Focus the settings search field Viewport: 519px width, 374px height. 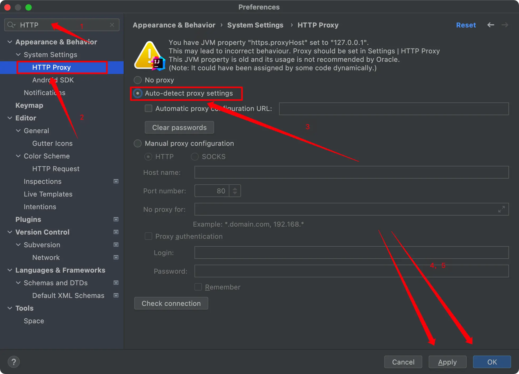[x=62, y=25]
